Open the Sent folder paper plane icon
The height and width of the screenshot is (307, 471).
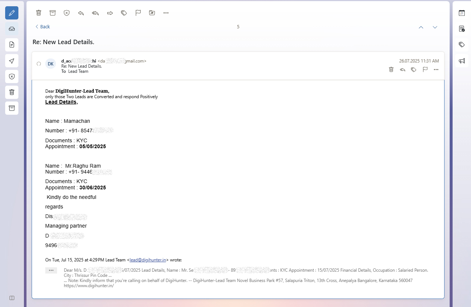click(12, 61)
